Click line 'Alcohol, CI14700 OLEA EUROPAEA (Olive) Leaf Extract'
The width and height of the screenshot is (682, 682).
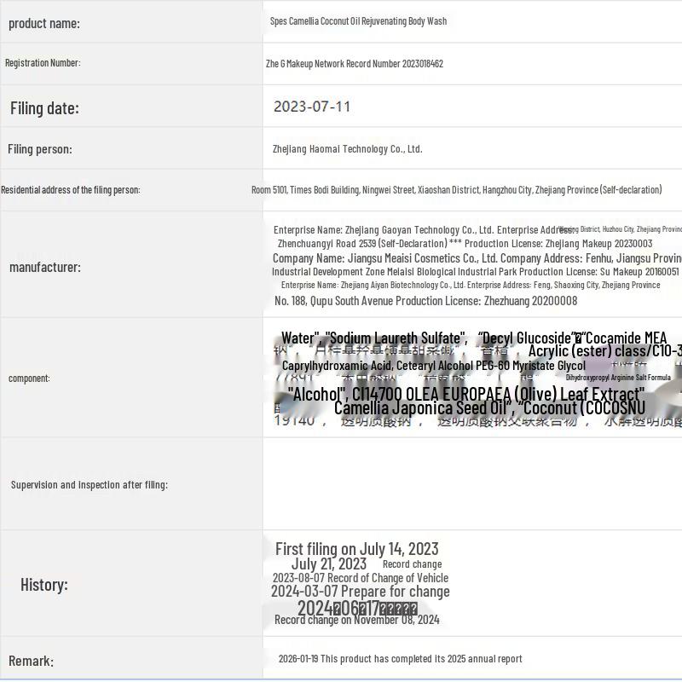466,395
